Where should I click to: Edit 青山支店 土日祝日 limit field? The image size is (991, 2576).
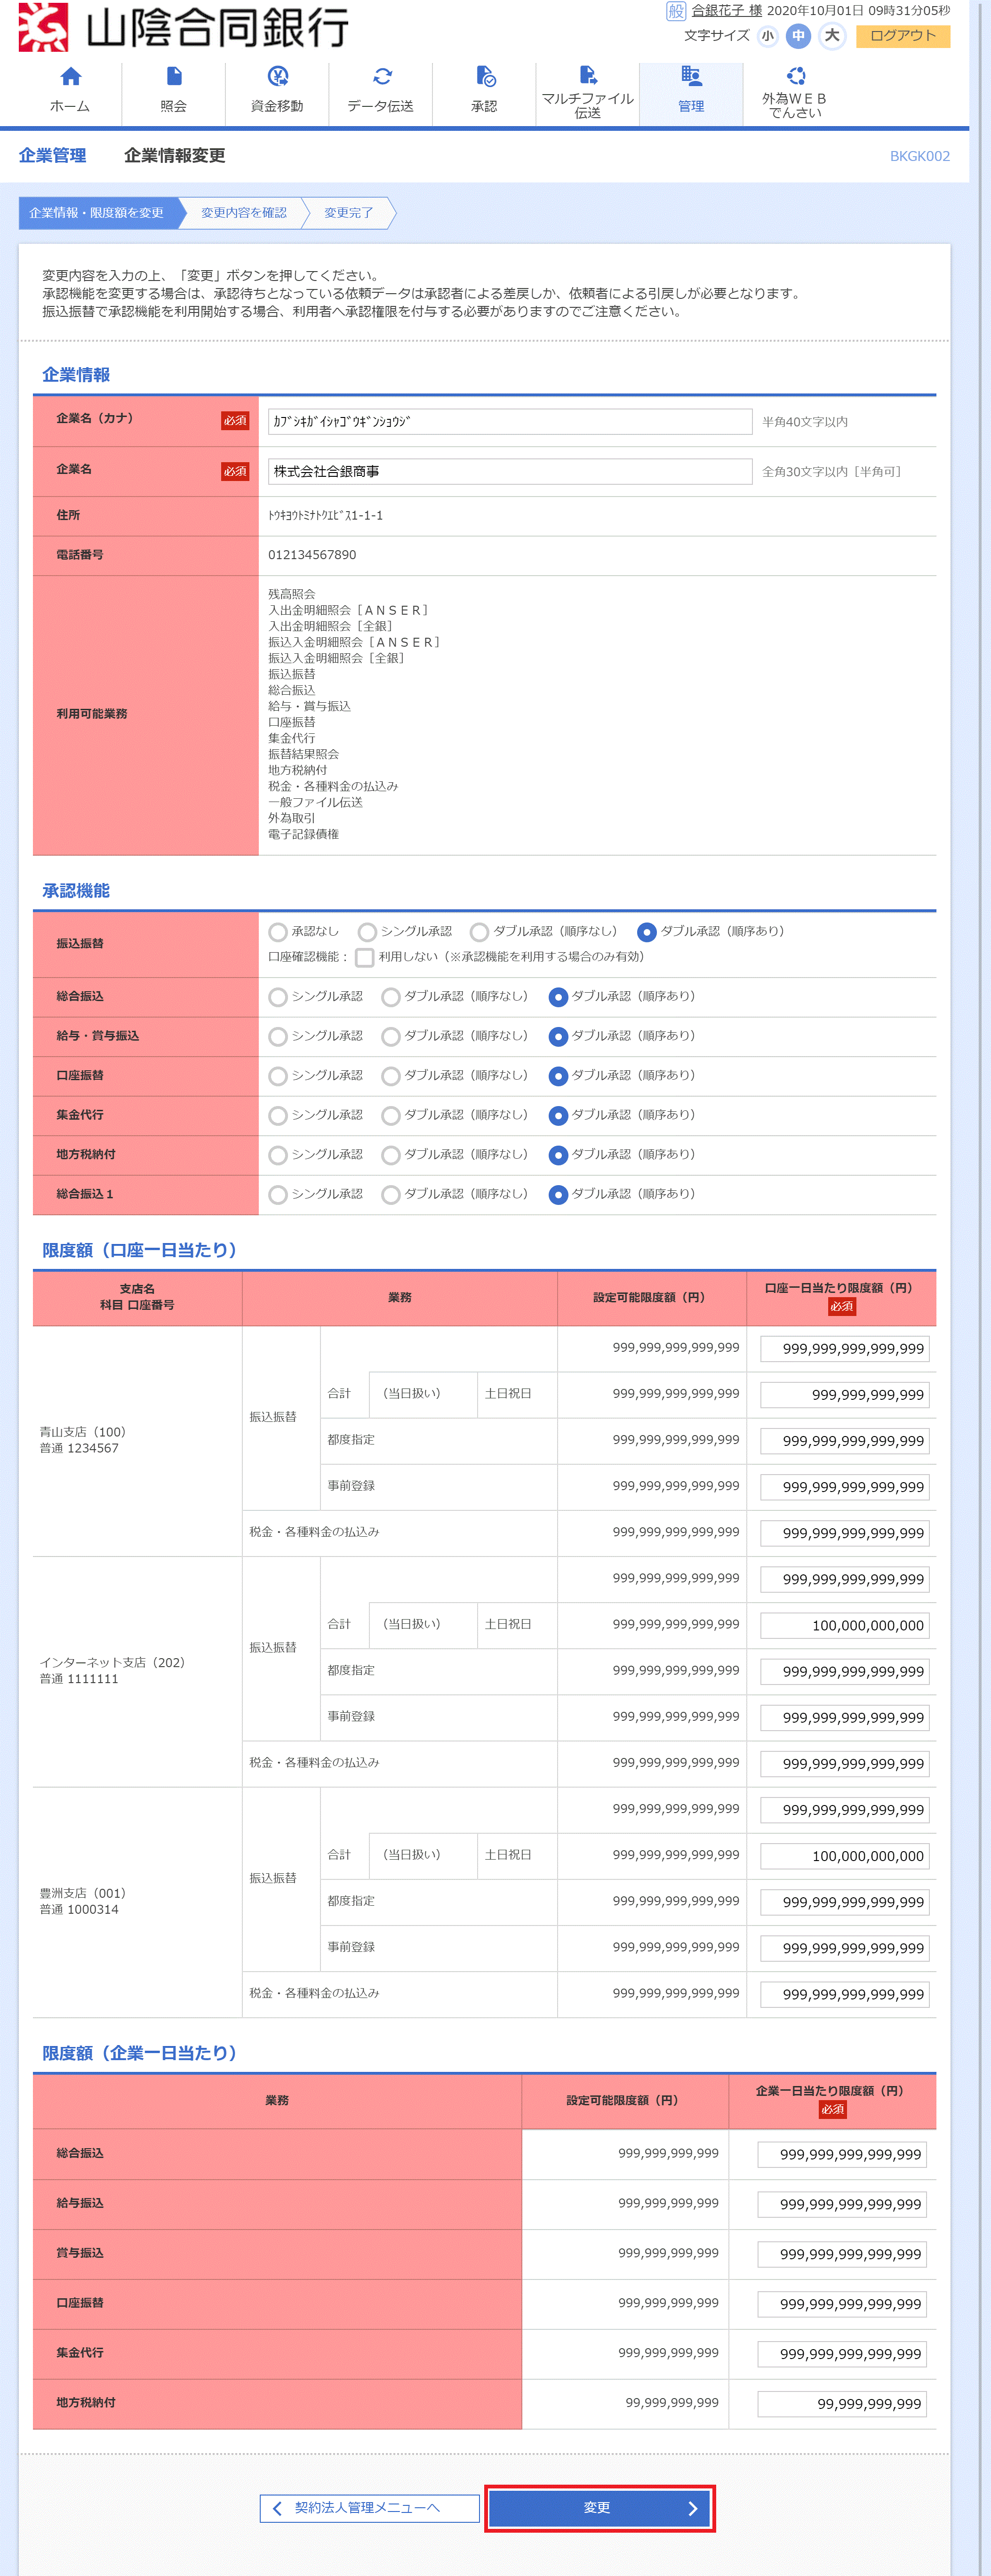click(x=845, y=1395)
